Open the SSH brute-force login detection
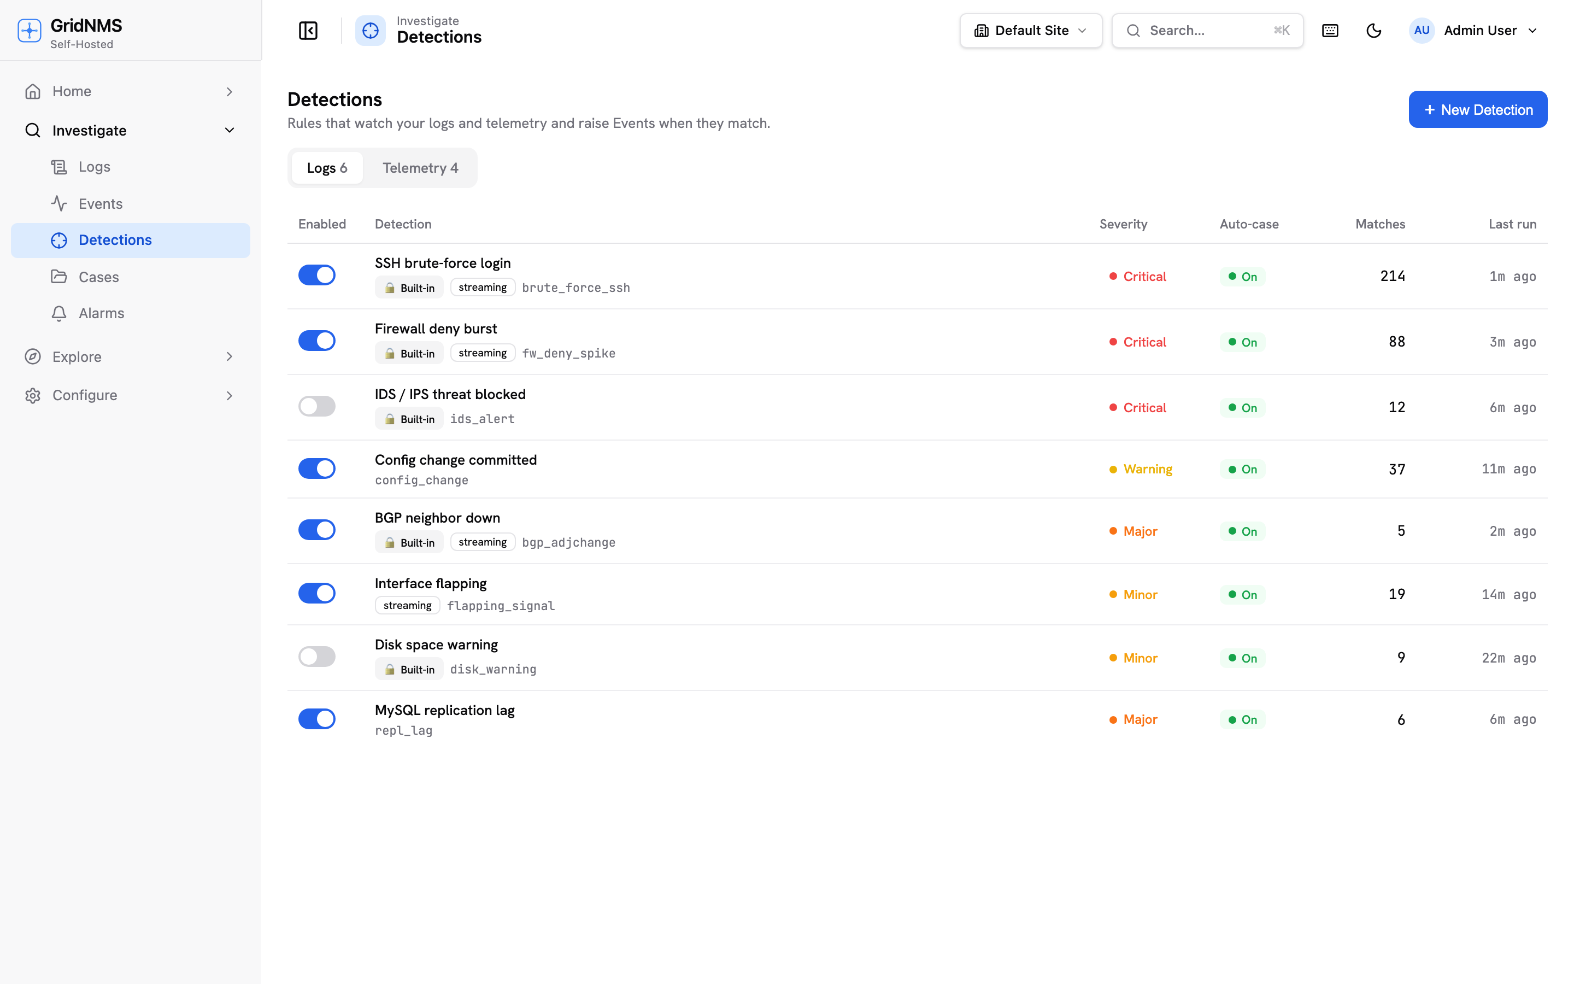The image size is (1574, 984). pyautogui.click(x=442, y=263)
